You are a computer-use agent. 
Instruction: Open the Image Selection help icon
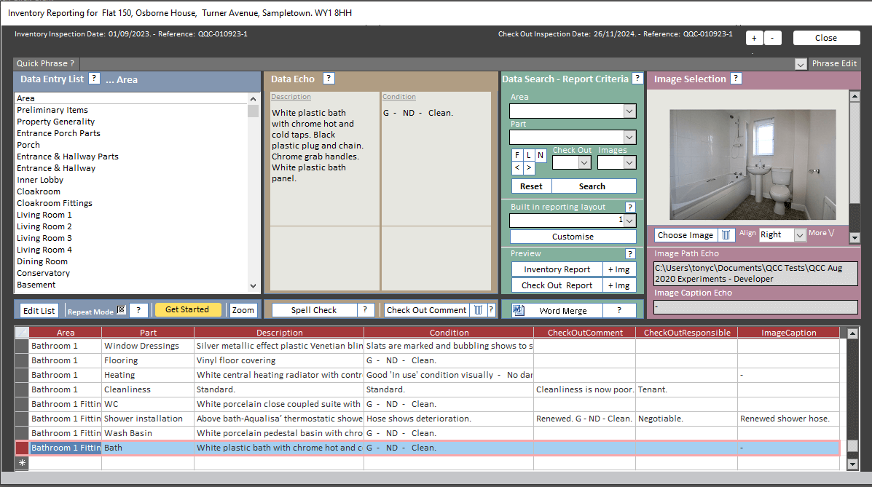tap(736, 79)
